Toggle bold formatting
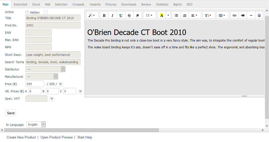 pos(104,15)
